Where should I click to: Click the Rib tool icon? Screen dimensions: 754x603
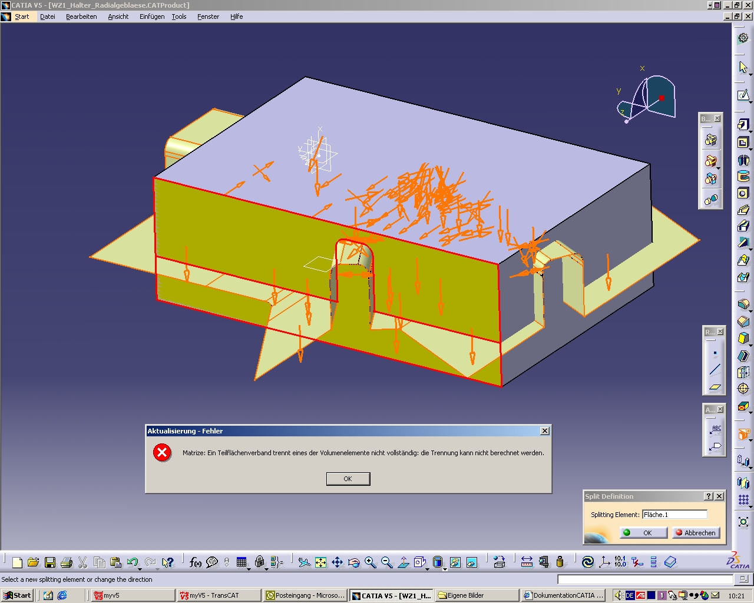743,210
